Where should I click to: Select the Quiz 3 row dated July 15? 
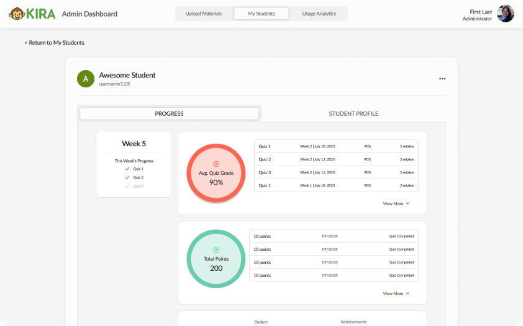tap(336, 172)
